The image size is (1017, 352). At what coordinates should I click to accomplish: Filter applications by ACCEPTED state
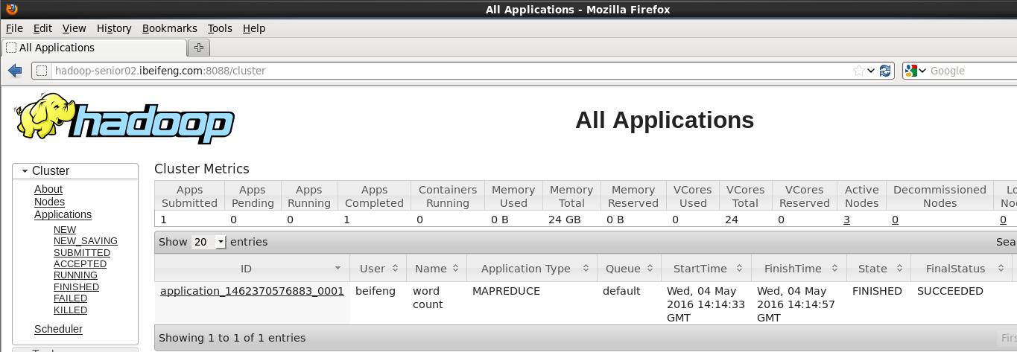tap(80, 263)
